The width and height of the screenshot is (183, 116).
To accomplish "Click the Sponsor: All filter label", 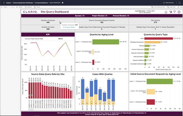I will click(x=80, y=16).
